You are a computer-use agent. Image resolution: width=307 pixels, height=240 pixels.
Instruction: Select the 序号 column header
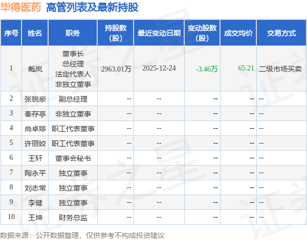click(x=11, y=33)
